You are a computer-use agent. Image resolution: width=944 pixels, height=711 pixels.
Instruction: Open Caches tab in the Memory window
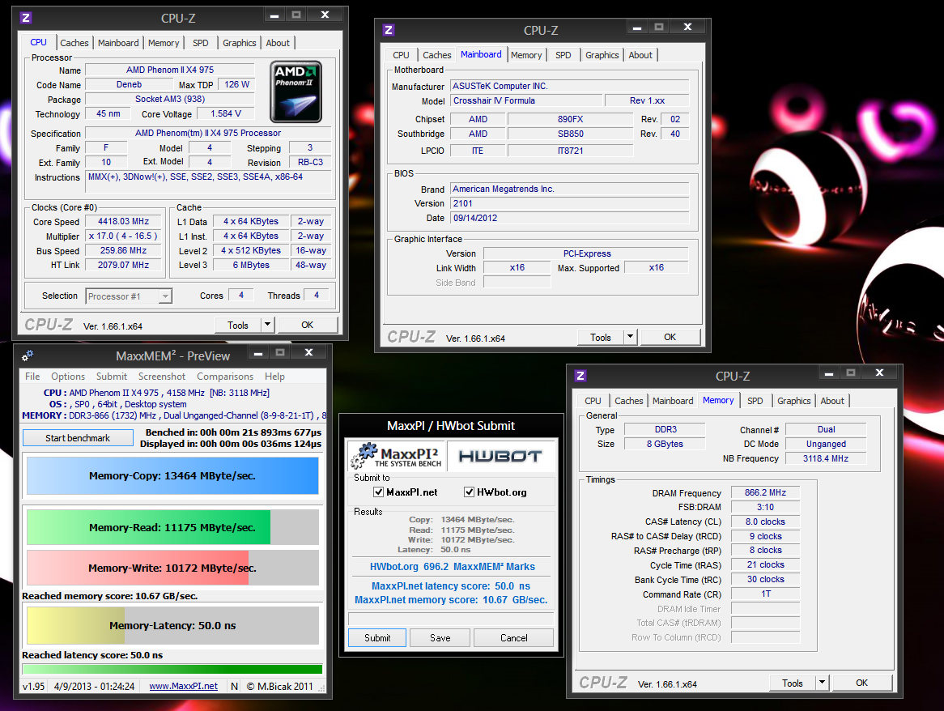pyautogui.click(x=628, y=401)
